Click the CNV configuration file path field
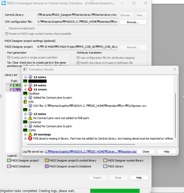Viewport: 184px width, 193px height. coord(77,22)
